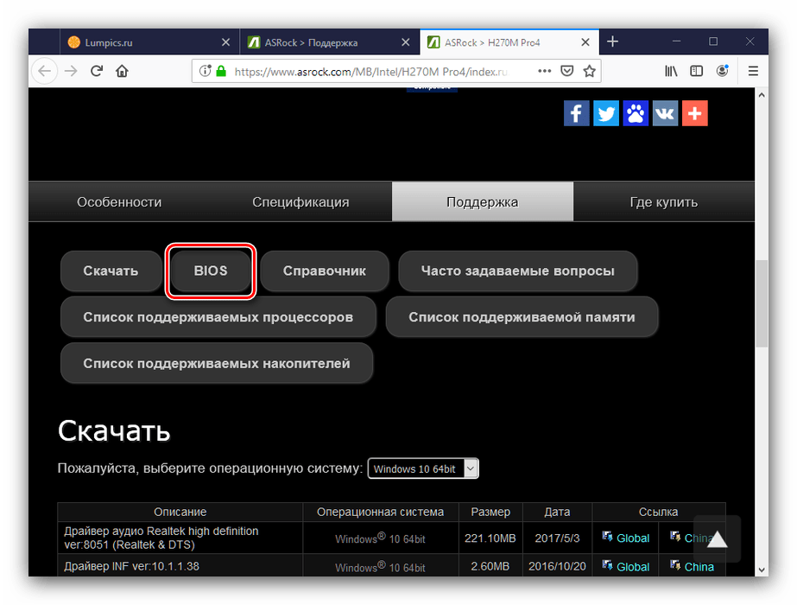Select the Драйвер INF ver:10.1.1.38 text
This screenshot has height=605, width=797.
[x=131, y=566]
